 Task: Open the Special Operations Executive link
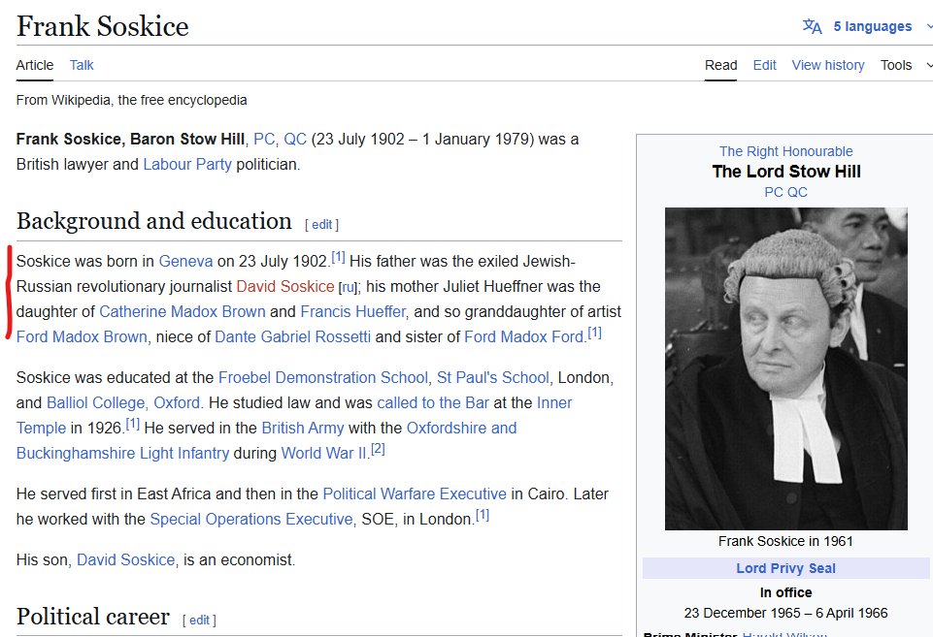coord(251,520)
